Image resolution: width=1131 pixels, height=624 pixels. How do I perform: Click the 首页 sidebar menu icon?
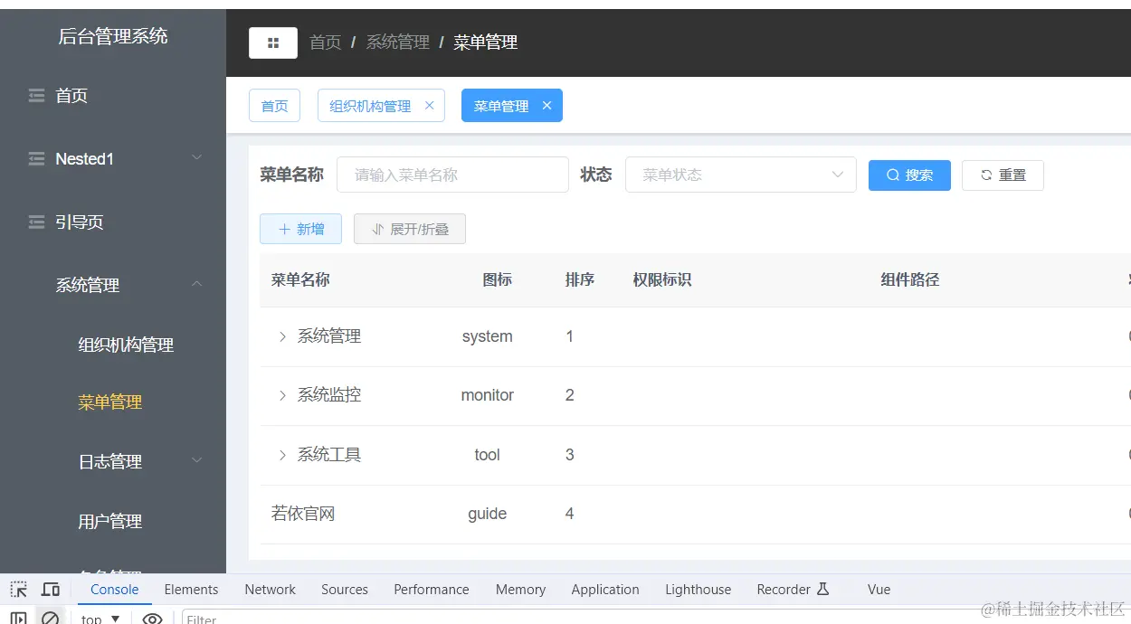pos(36,96)
